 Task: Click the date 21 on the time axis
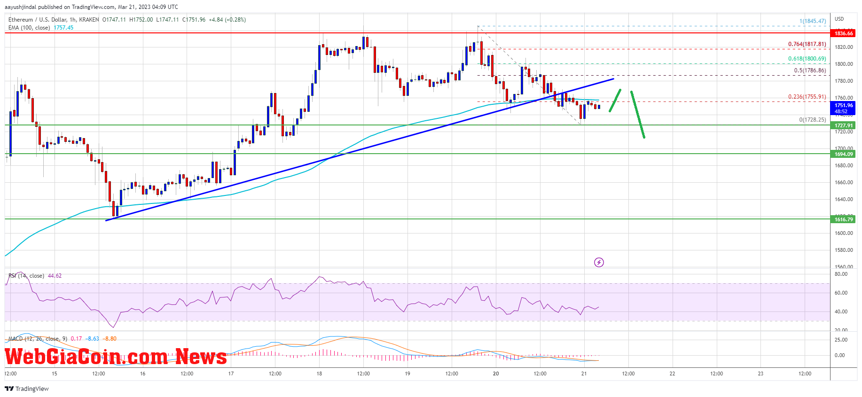(584, 374)
